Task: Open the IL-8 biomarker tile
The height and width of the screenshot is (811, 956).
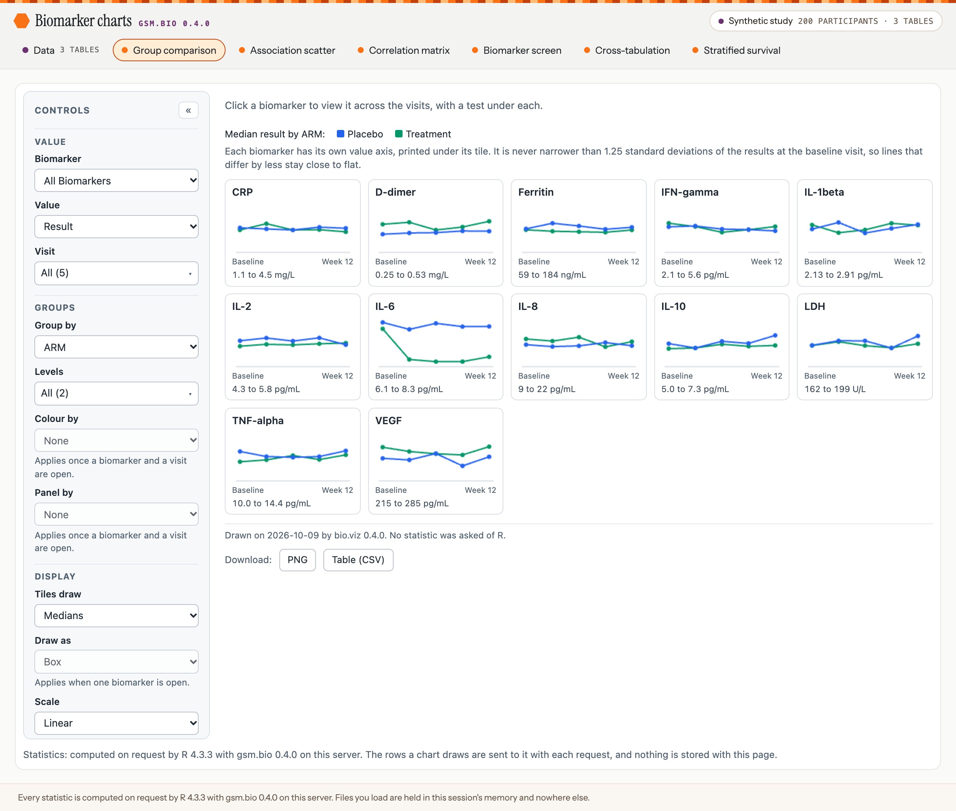Action: point(579,347)
